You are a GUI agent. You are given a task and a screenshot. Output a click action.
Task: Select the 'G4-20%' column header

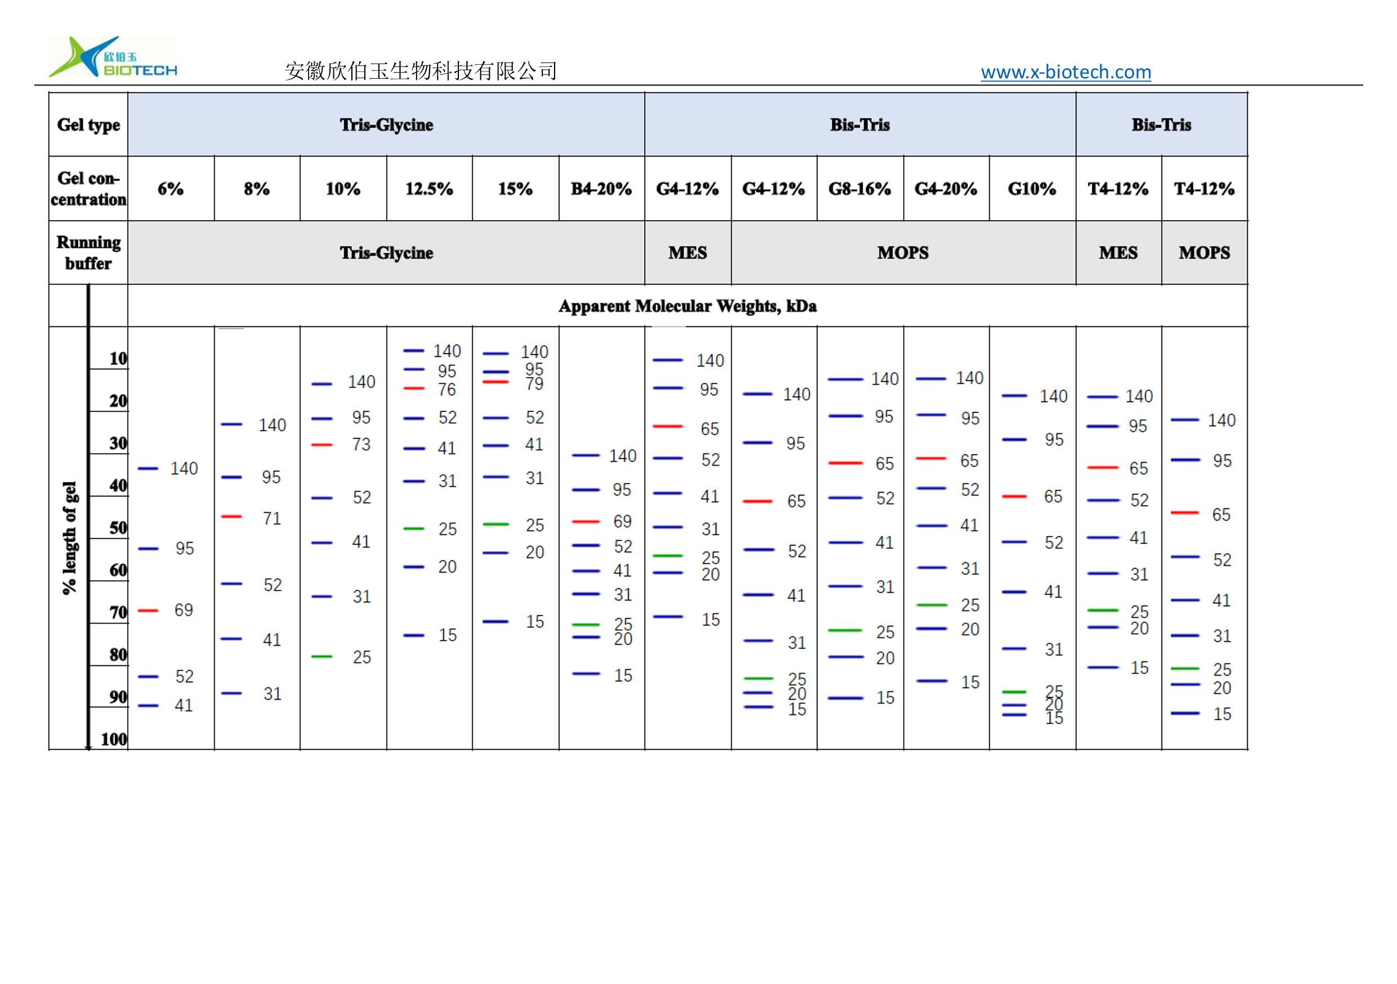(x=945, y=189)
